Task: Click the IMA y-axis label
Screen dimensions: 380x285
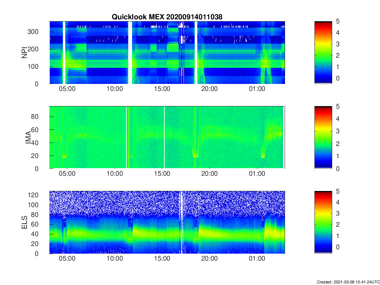Action: 29,137
